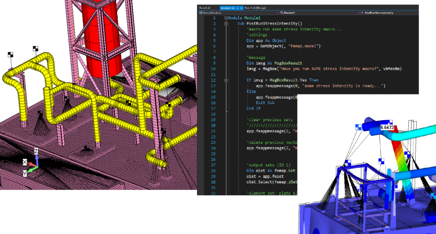Click "Dim app As Object" code line
Screen dimensions: 436x234
tap(266, 40)
